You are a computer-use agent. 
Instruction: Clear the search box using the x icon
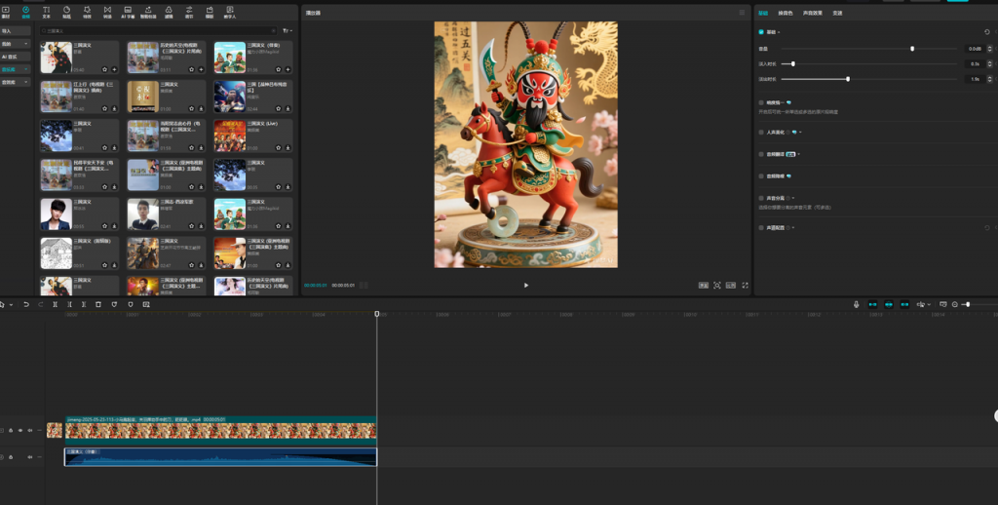click(x=274, y=30)
